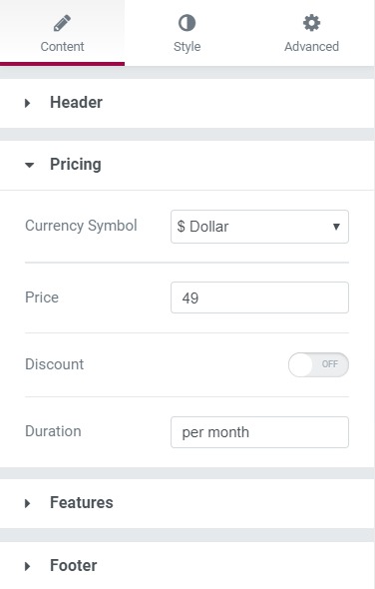Switch to the Style tab
The width and height of the screenshot is (375, 589).
tap(187, 33)
